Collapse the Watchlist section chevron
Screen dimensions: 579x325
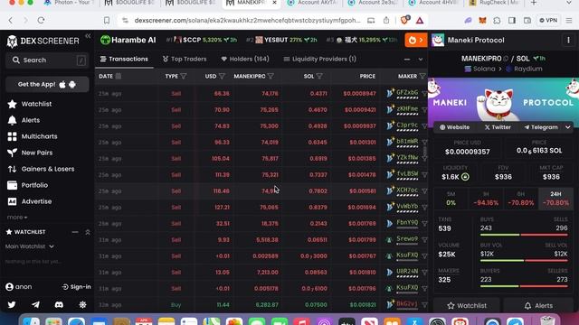click(88, 232)
